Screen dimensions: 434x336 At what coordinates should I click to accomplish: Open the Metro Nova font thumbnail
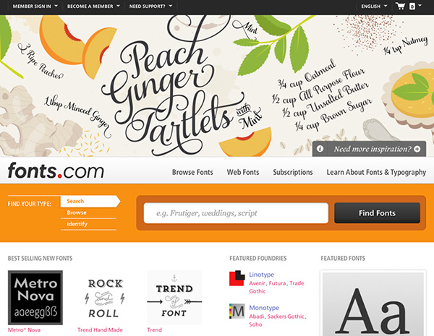point(35,298)
